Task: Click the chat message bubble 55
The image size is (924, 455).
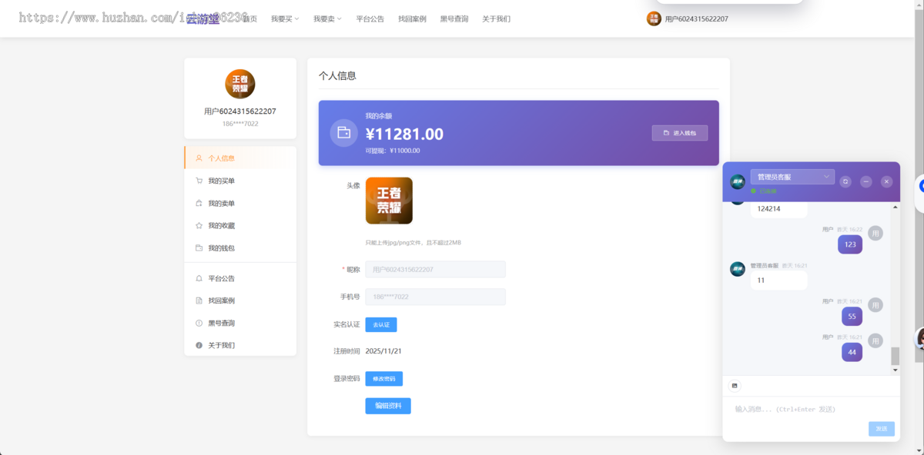Action: (852, 316)
